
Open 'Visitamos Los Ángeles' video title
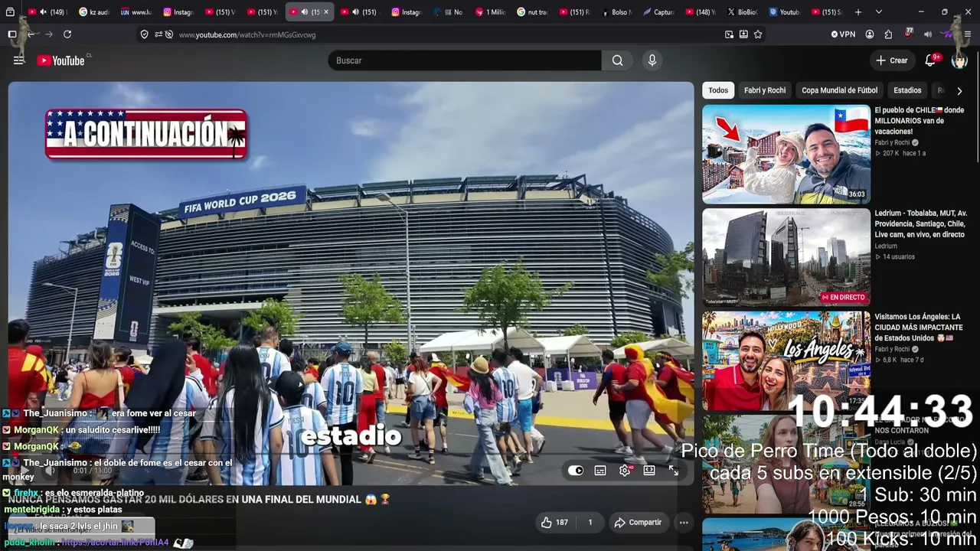click(x=919, y=328)
